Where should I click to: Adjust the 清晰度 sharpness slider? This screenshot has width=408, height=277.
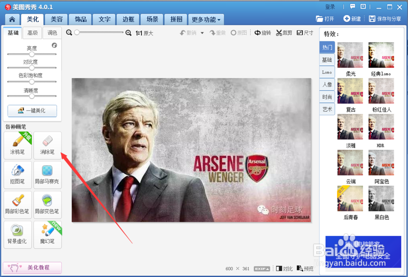coord(32,96)
